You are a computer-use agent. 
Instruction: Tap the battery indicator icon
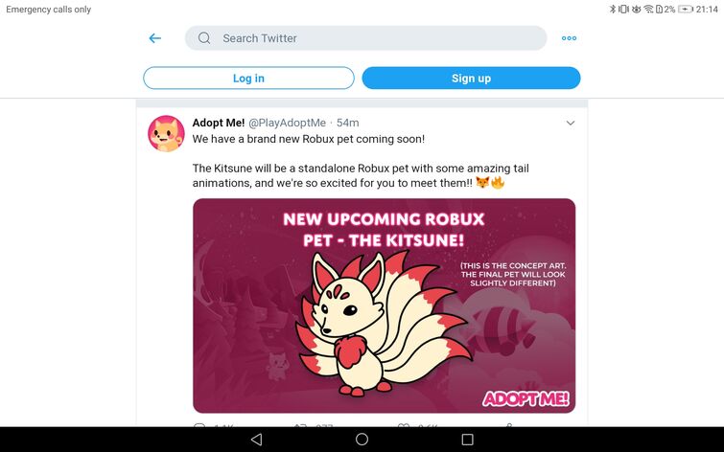[x=686, y=10]
